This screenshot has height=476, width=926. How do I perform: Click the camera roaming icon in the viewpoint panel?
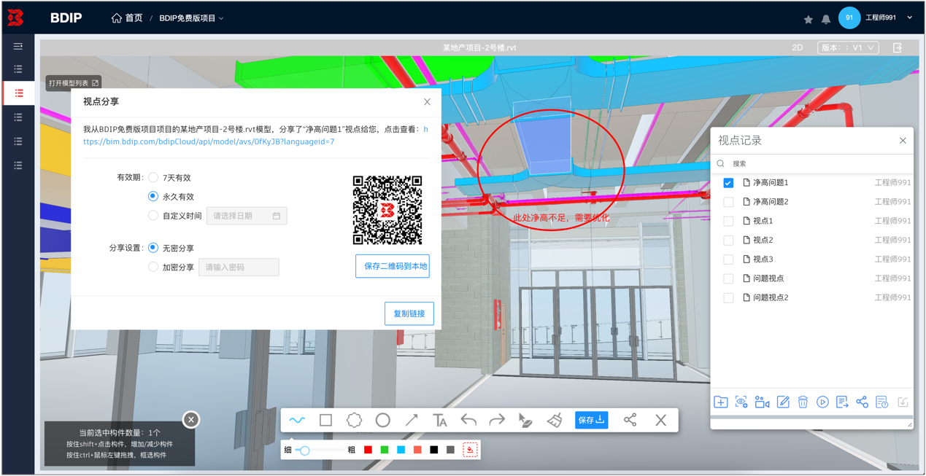pos(762,402)
